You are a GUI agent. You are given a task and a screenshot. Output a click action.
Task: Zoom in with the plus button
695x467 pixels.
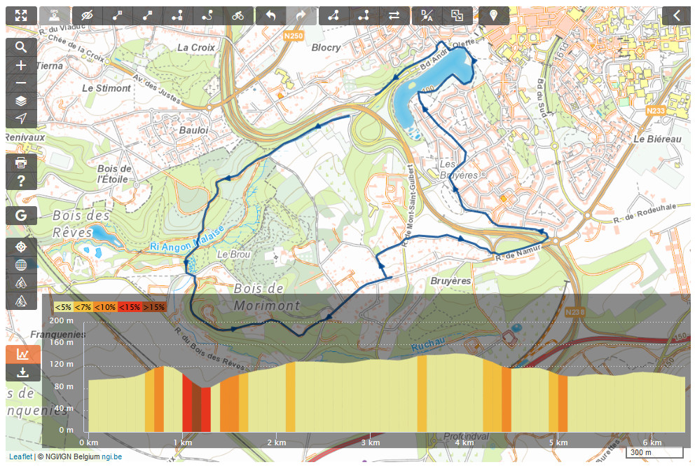21,65
